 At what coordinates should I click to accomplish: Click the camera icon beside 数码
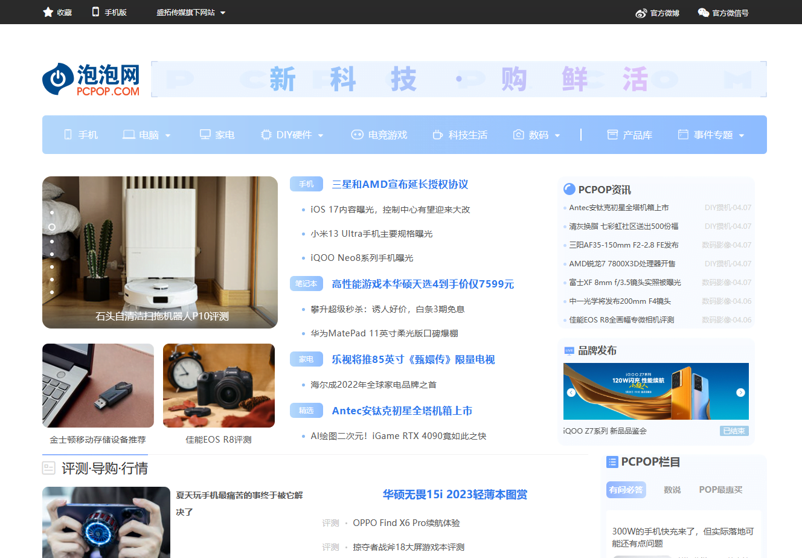click(518, 135)
